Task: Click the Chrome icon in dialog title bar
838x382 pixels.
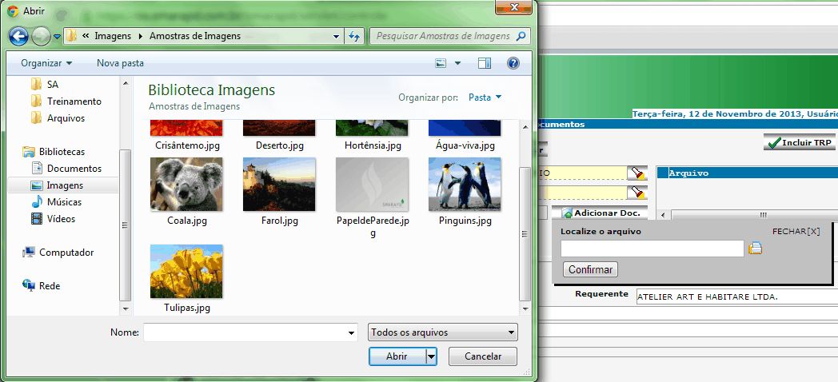Action: coord(12,10)
